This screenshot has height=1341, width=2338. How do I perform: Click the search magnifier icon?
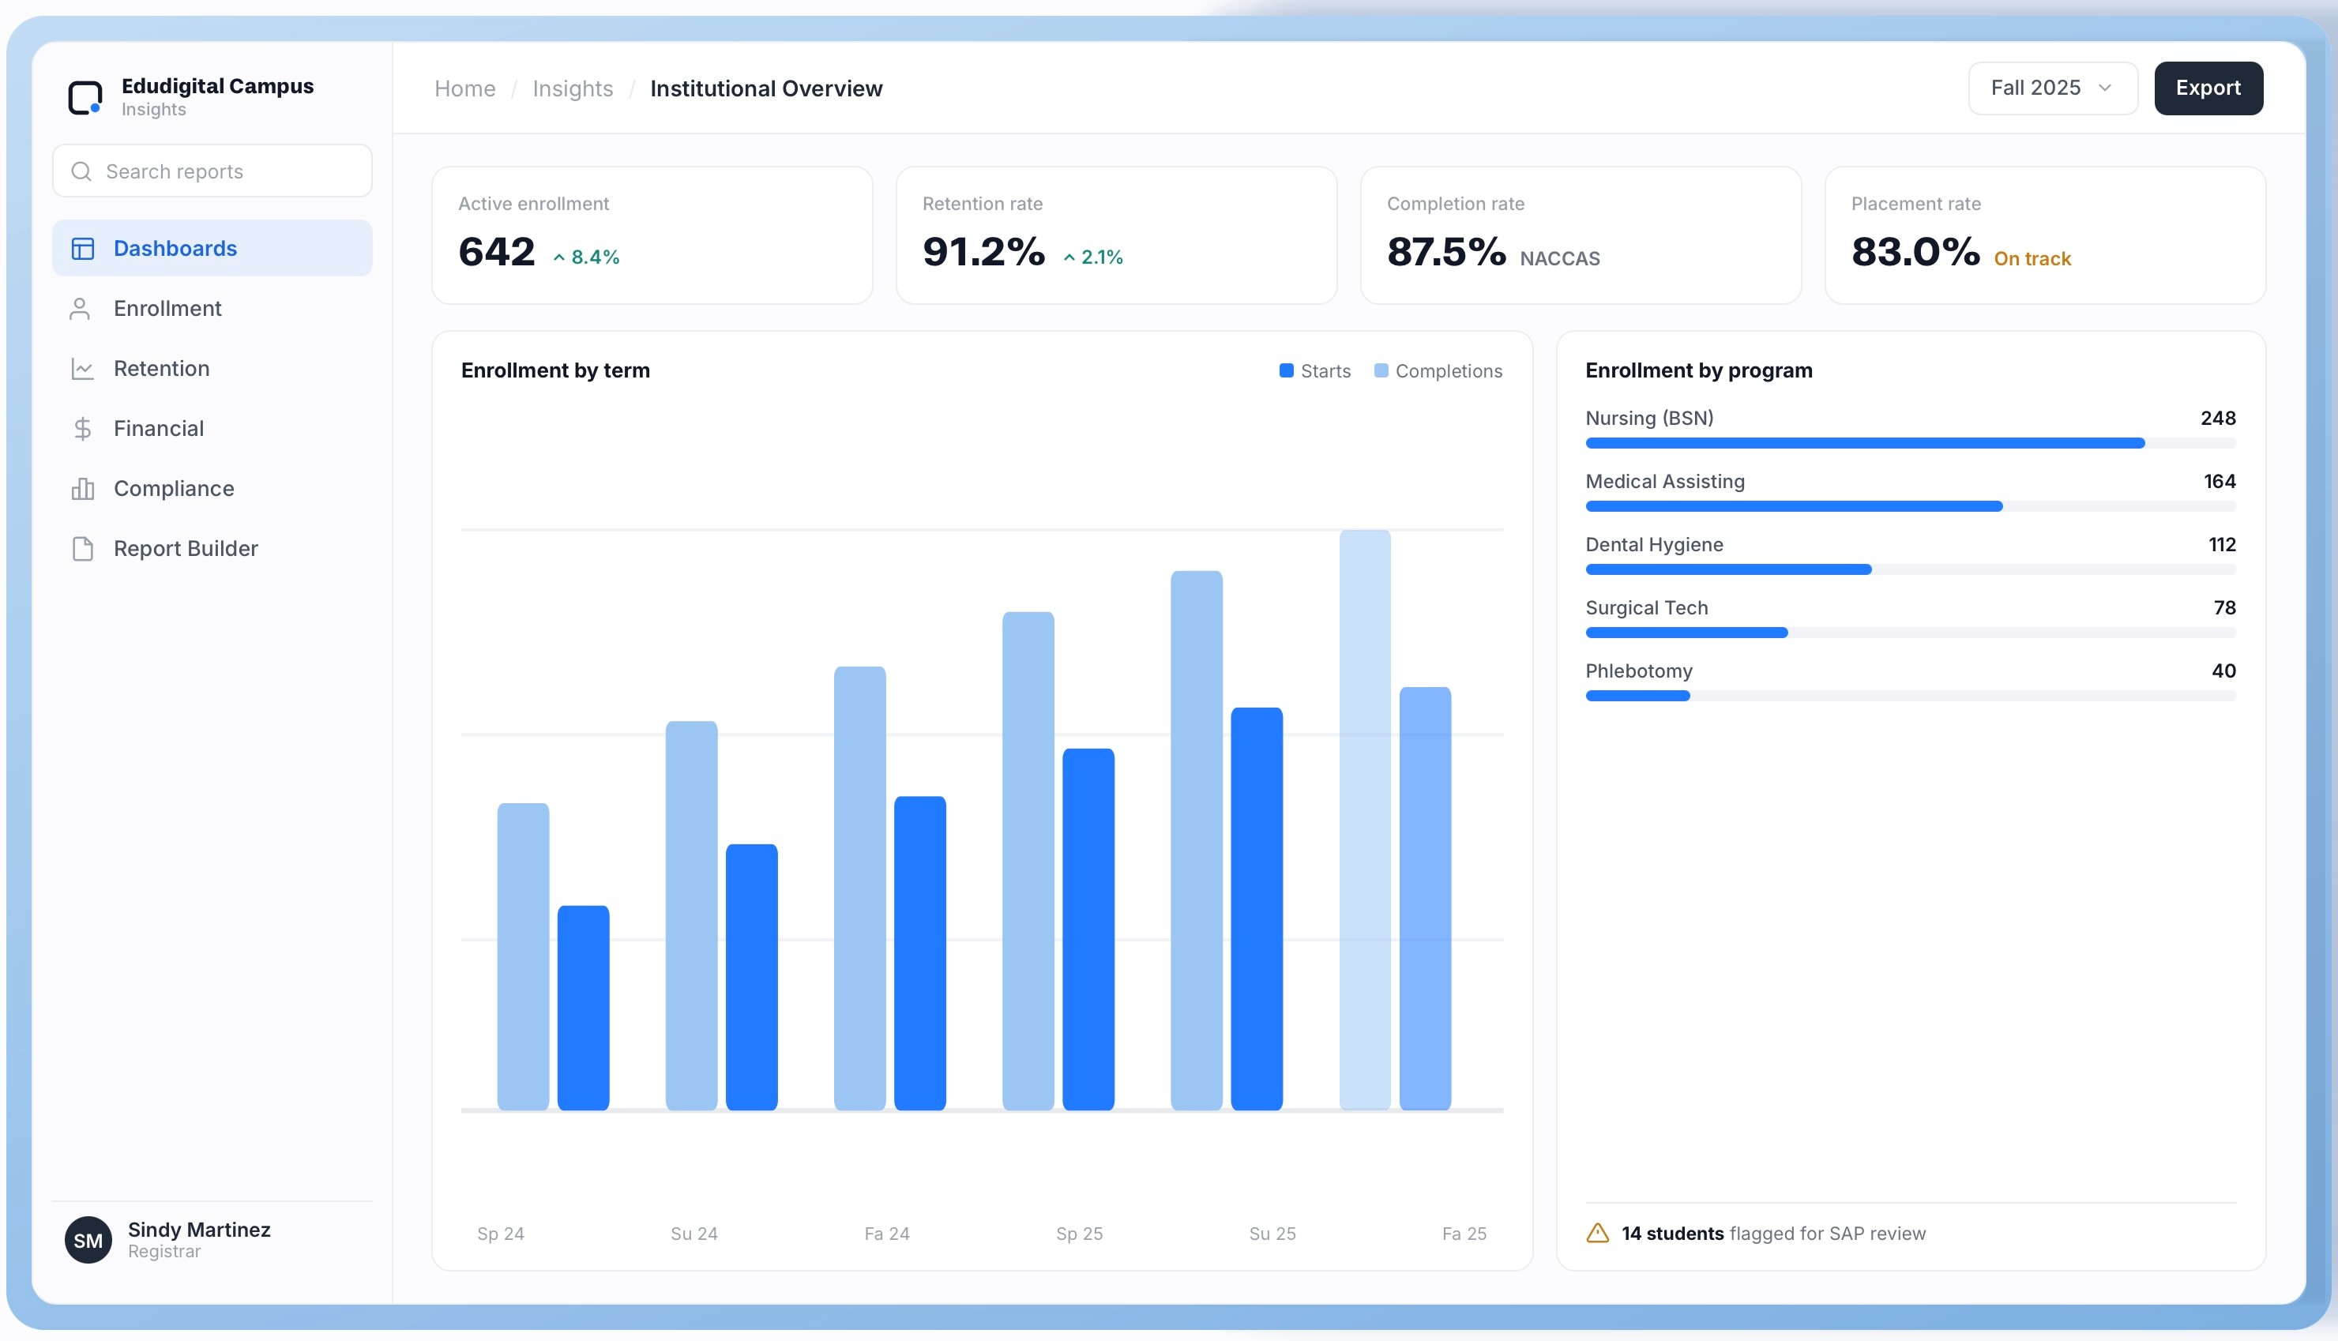point(81,171)
